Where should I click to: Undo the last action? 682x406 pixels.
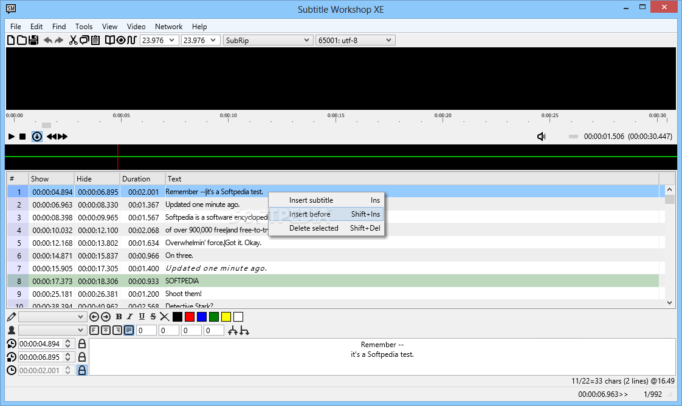(48, 41)
